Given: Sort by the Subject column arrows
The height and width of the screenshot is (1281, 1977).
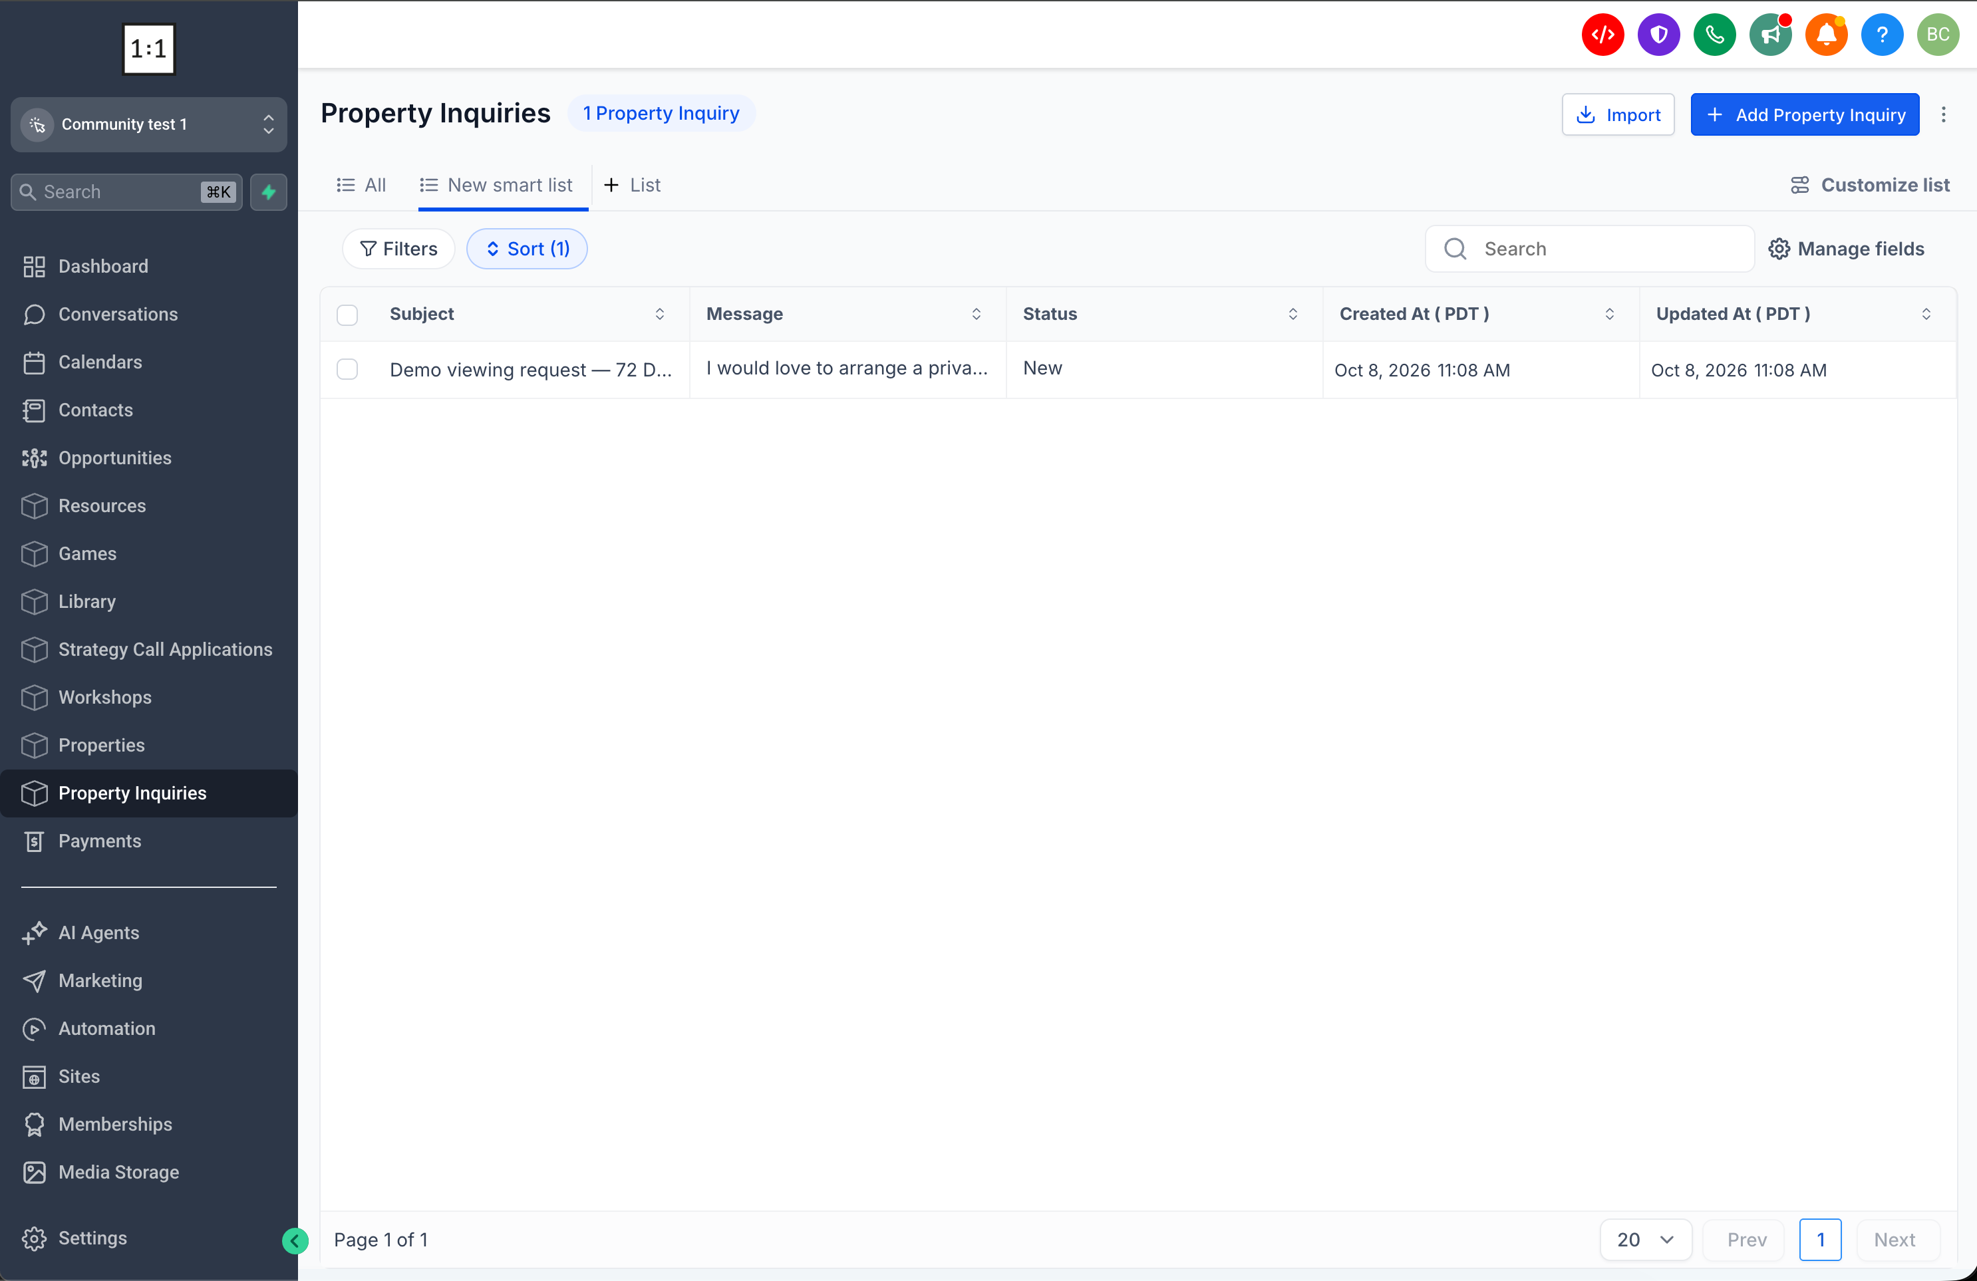Looking at the screenshot, I should 659,314.
